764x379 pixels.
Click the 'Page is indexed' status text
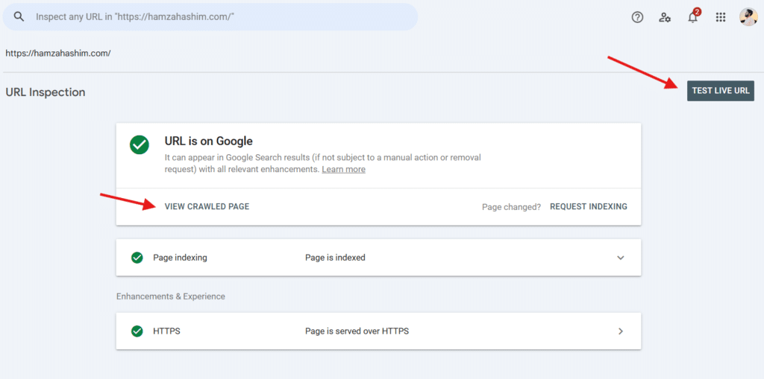point(335,258)
